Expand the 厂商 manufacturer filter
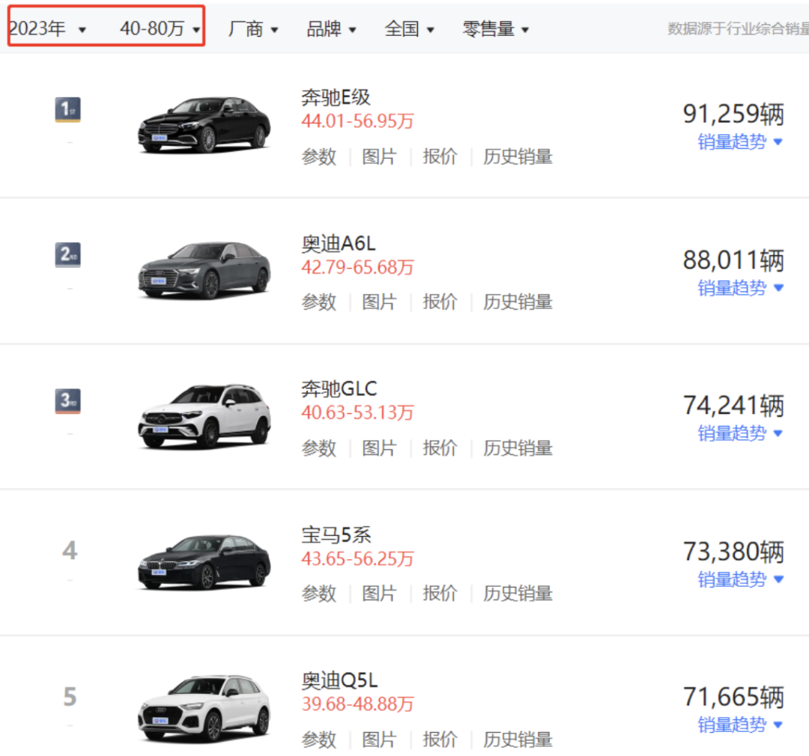Viewport: 809px width, 756px height. tap(253, 29)
